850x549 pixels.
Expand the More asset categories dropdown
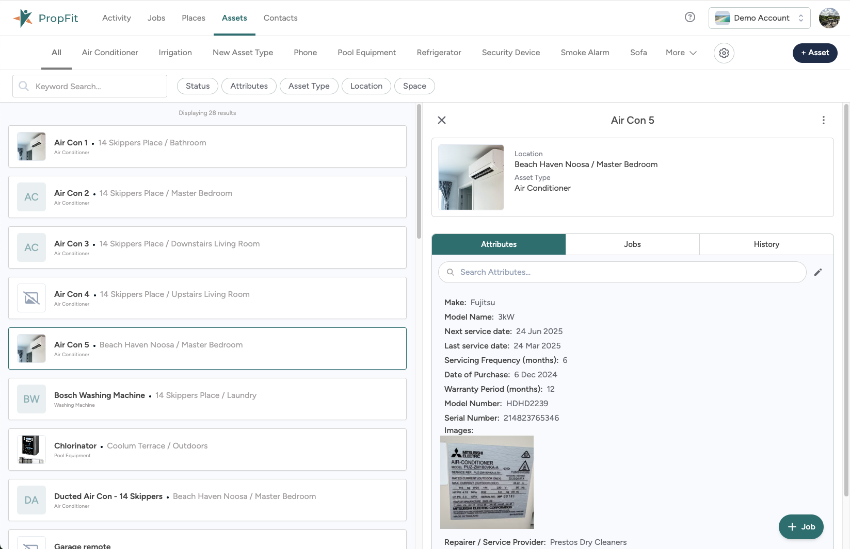point(681,53)
